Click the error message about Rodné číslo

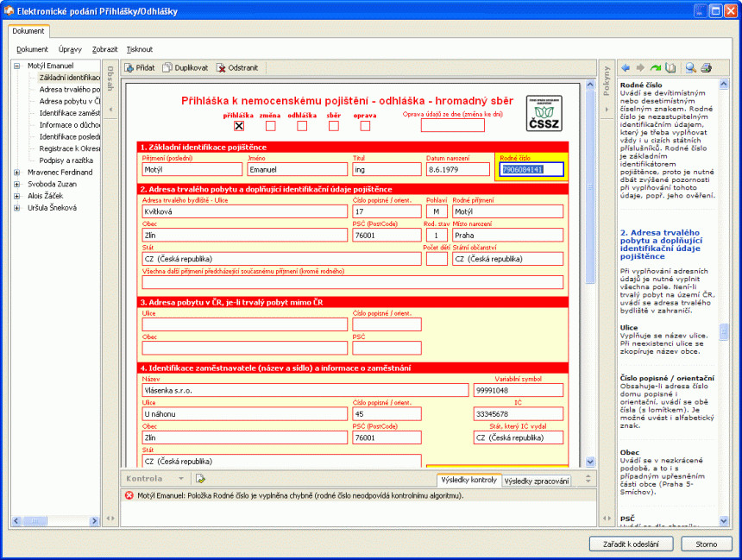[x=300, y=495]
